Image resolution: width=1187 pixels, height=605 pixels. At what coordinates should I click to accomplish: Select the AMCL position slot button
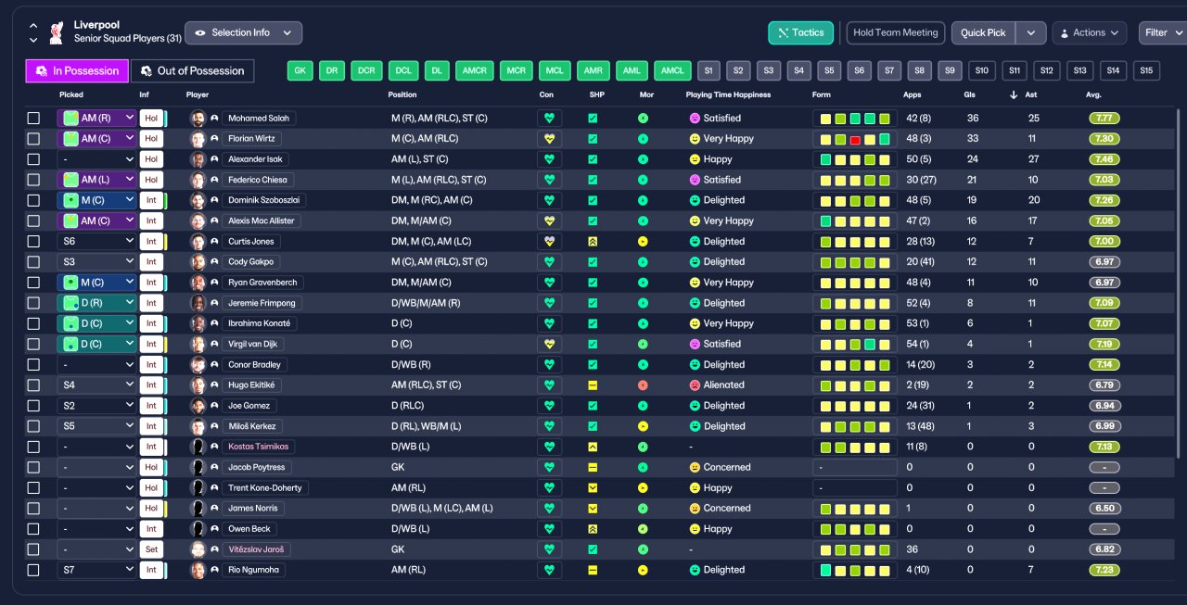(x=672, y=70)
